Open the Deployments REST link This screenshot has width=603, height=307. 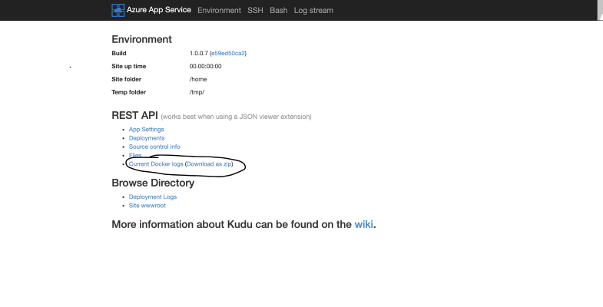click(x=147, y=138)
